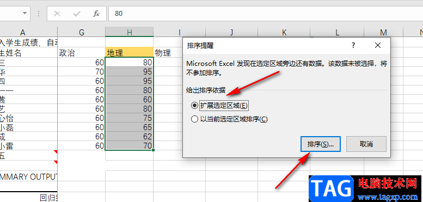Image resolution: width=423 pixels, height=202 pixels.
Task: Click the formula bar enter checkmark icon
Action: [x=77, y=14]
